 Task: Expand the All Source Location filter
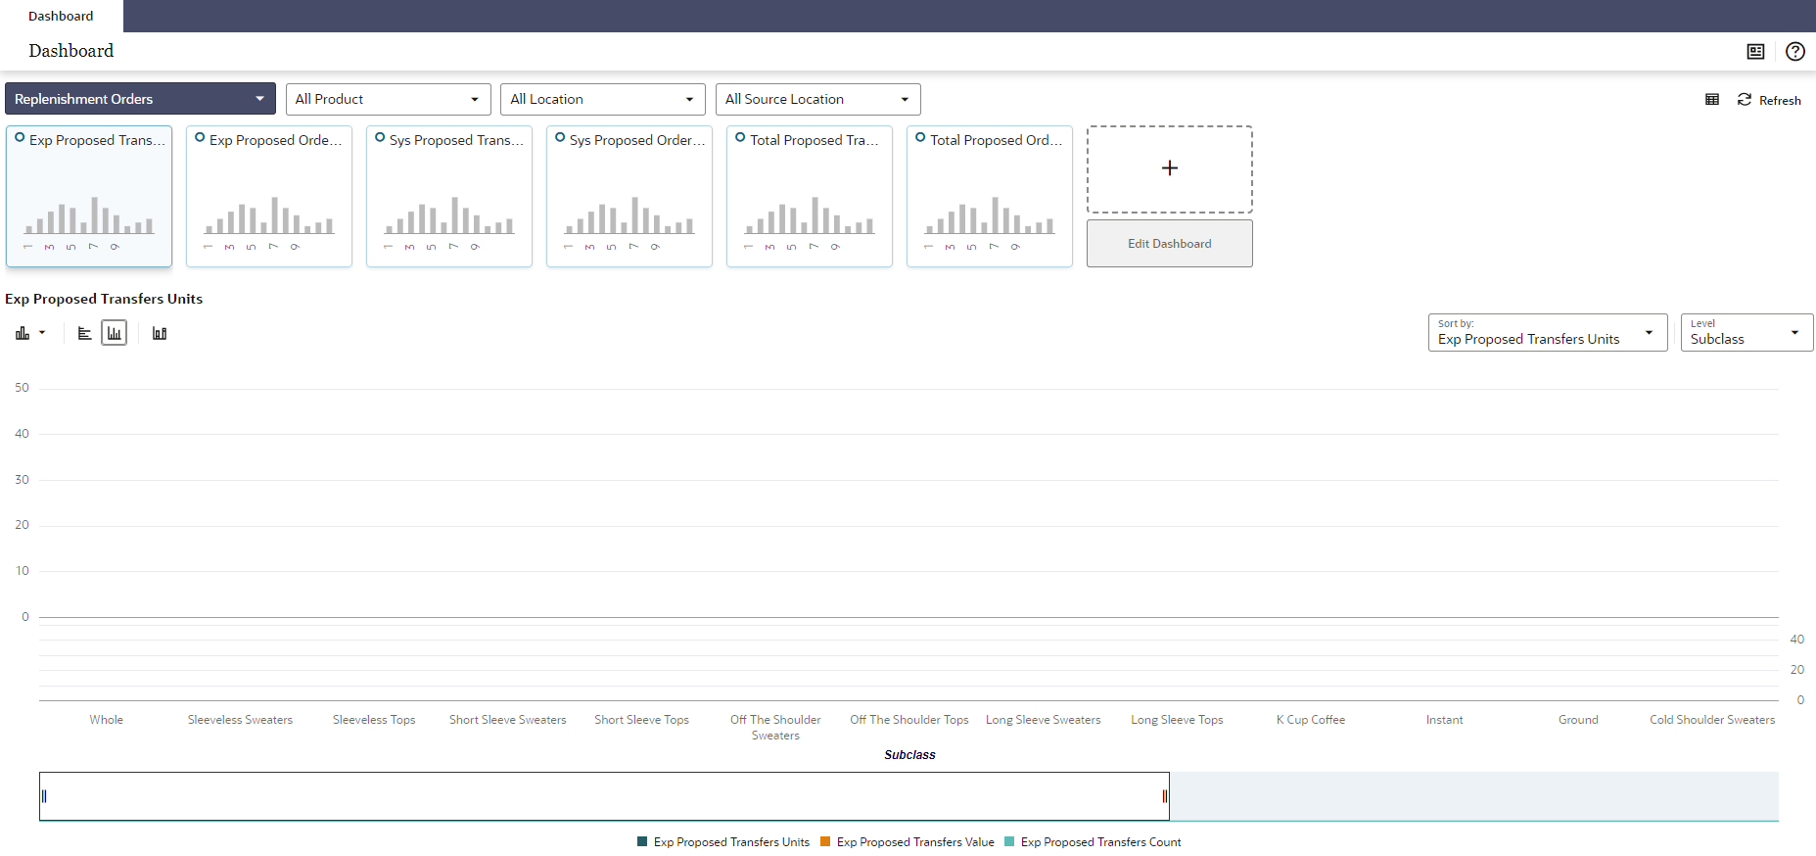coord(818,99)
